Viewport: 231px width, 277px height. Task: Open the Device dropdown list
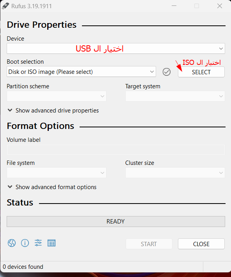click(x=116, y=48)
